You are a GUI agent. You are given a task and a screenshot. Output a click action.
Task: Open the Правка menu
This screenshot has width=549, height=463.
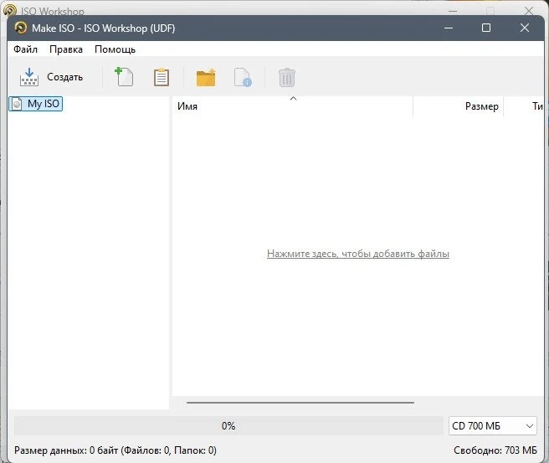(66, 49)
